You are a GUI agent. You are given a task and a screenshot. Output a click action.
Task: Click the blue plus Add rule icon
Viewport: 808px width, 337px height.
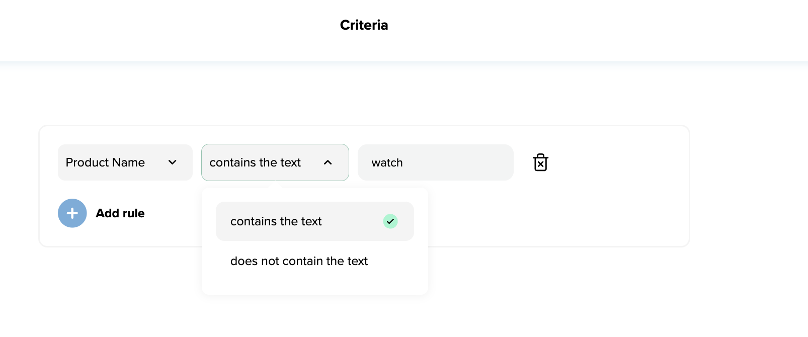pos(72,213)
